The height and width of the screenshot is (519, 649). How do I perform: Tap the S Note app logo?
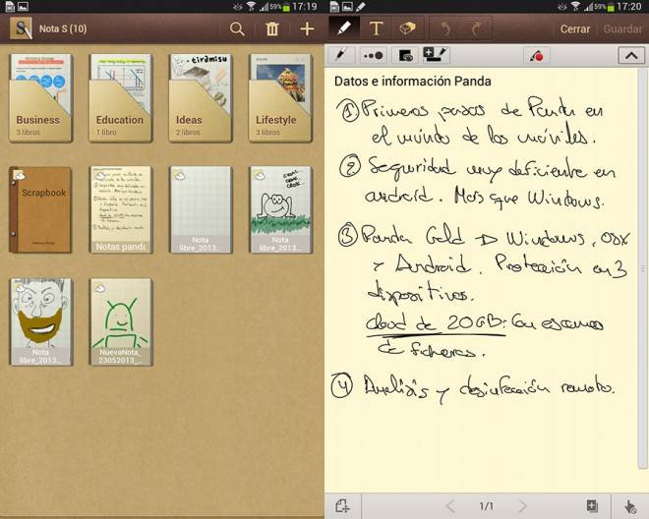coord(21,29)
